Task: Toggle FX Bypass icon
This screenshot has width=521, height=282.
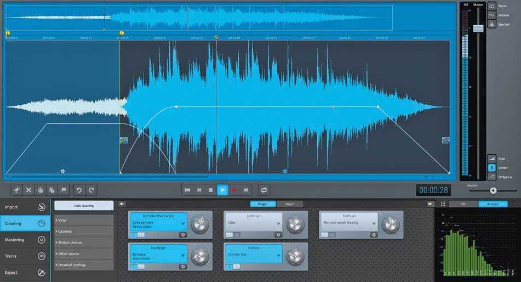Action: (492, 177)
